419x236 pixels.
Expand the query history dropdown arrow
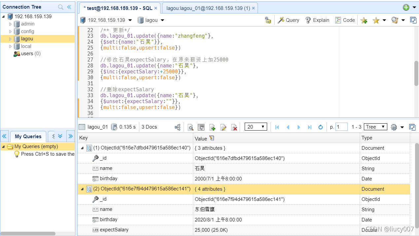coord(403,20)
